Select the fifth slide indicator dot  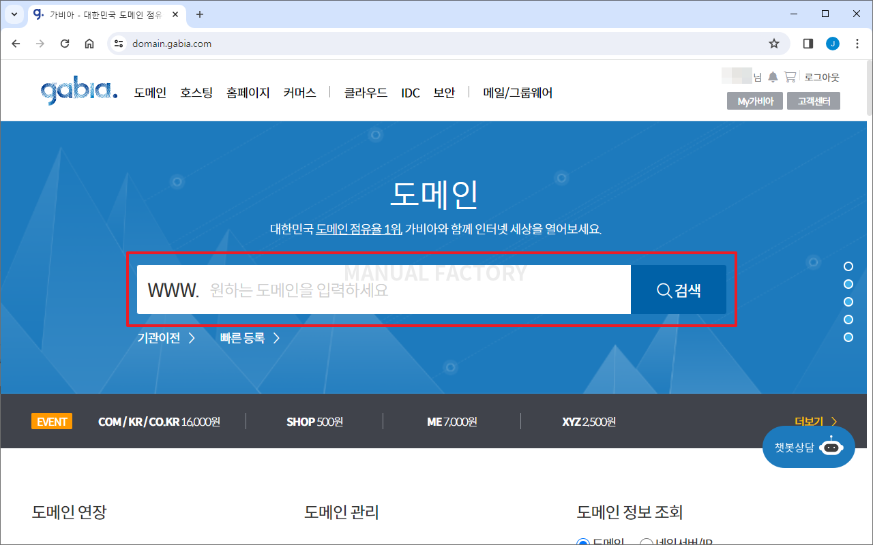click(848, 337)
